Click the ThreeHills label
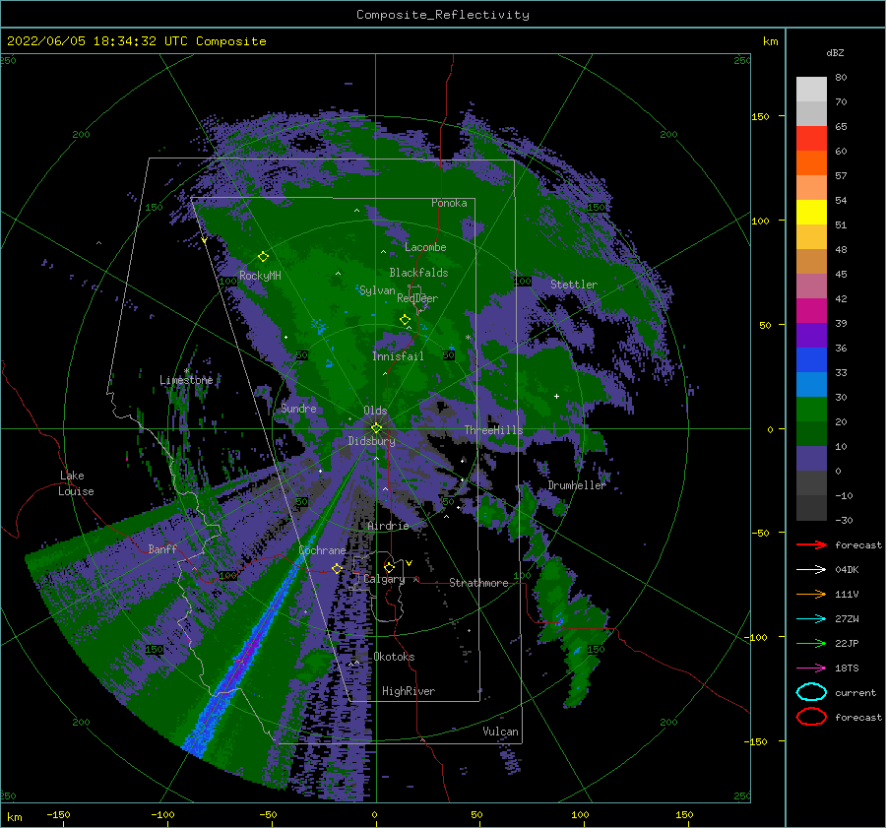 pos(494,430)
